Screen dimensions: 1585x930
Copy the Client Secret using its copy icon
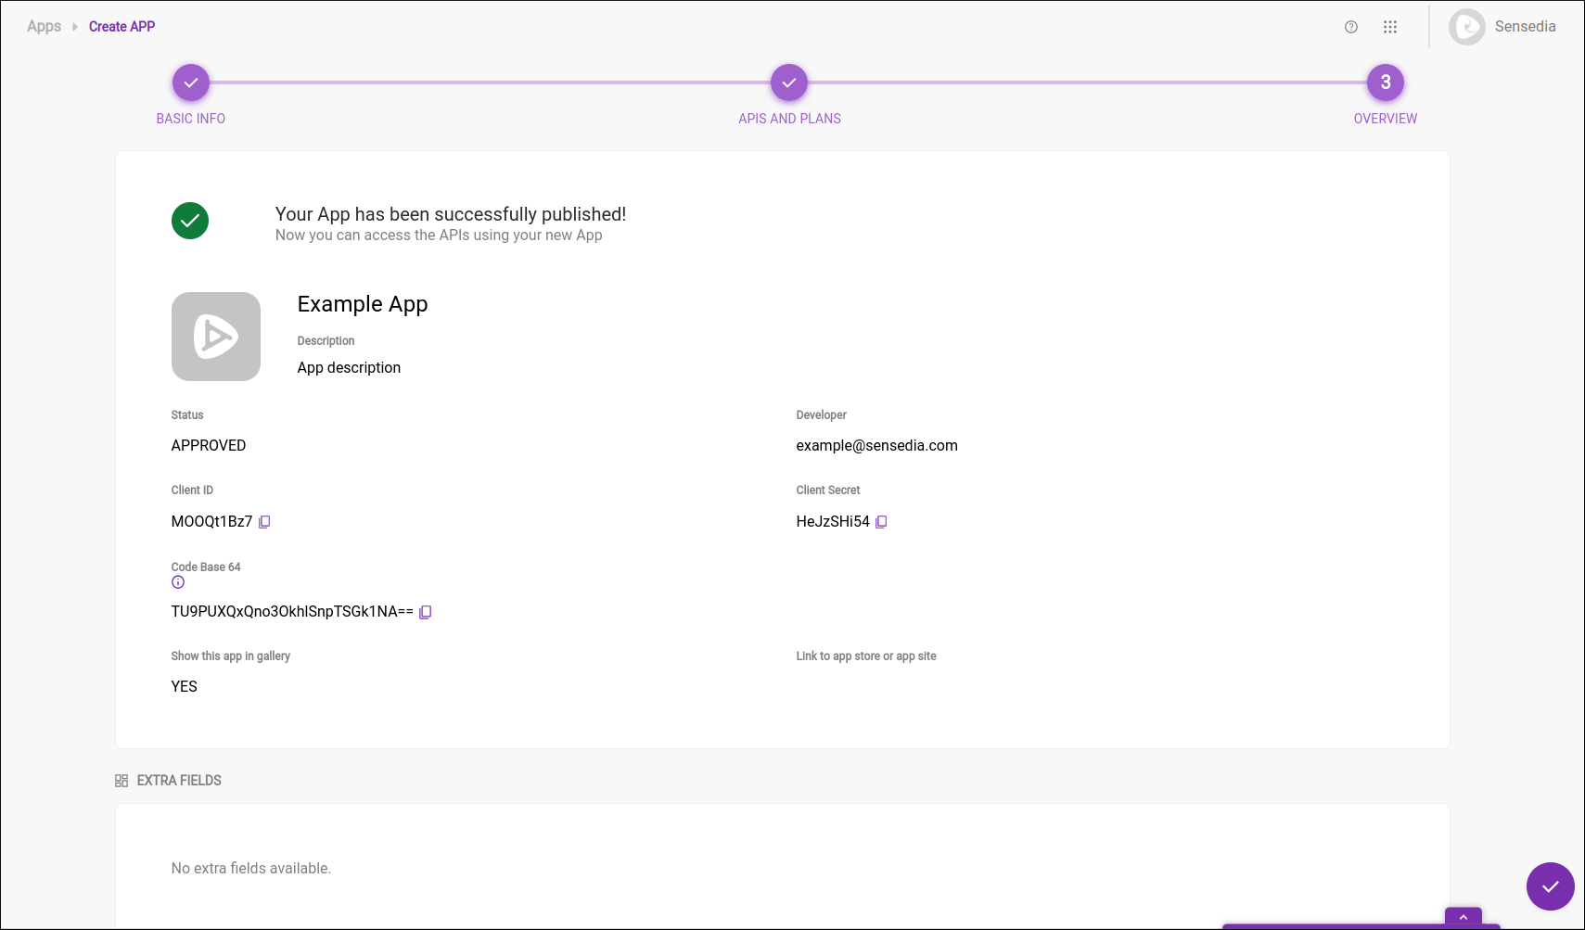881,521
